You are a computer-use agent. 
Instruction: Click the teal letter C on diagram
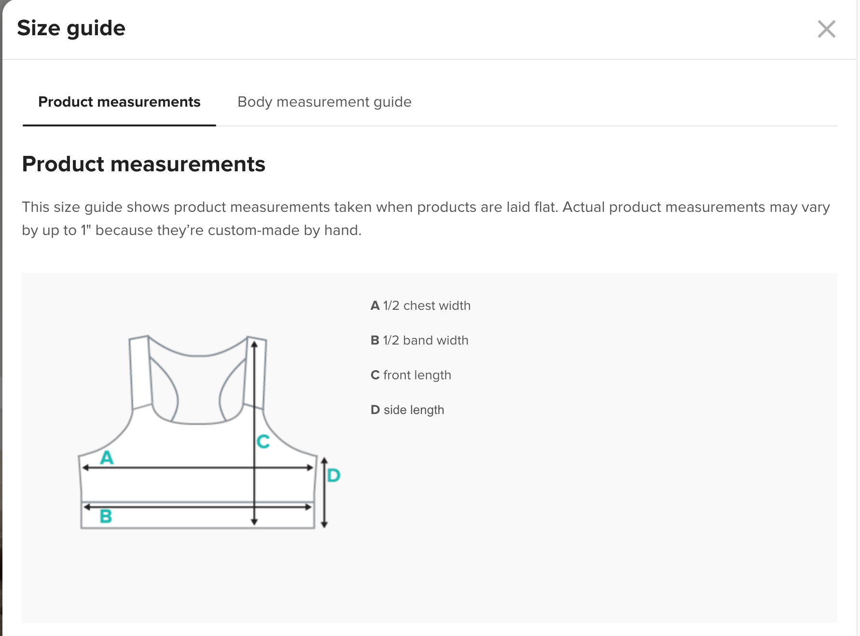click(263, 441)
